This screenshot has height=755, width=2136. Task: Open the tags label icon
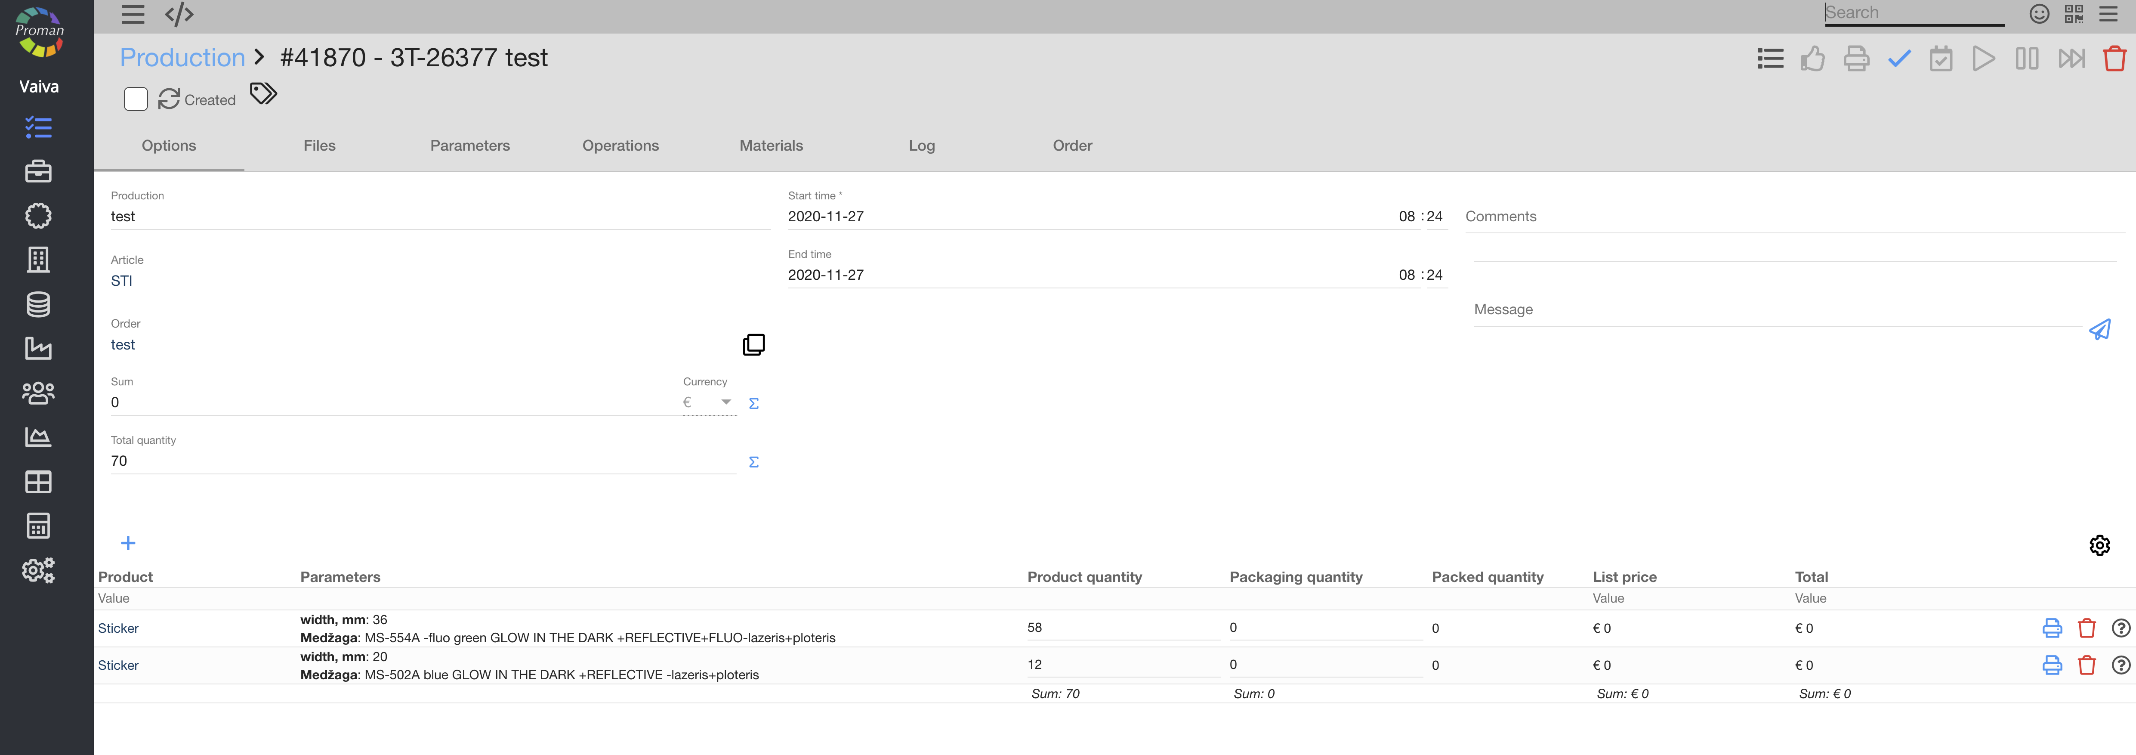pyautogui.click(x=263, y=94)
